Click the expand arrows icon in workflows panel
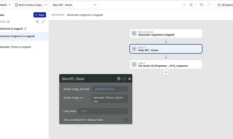This screenshot has width=233, height=139. 43,22
